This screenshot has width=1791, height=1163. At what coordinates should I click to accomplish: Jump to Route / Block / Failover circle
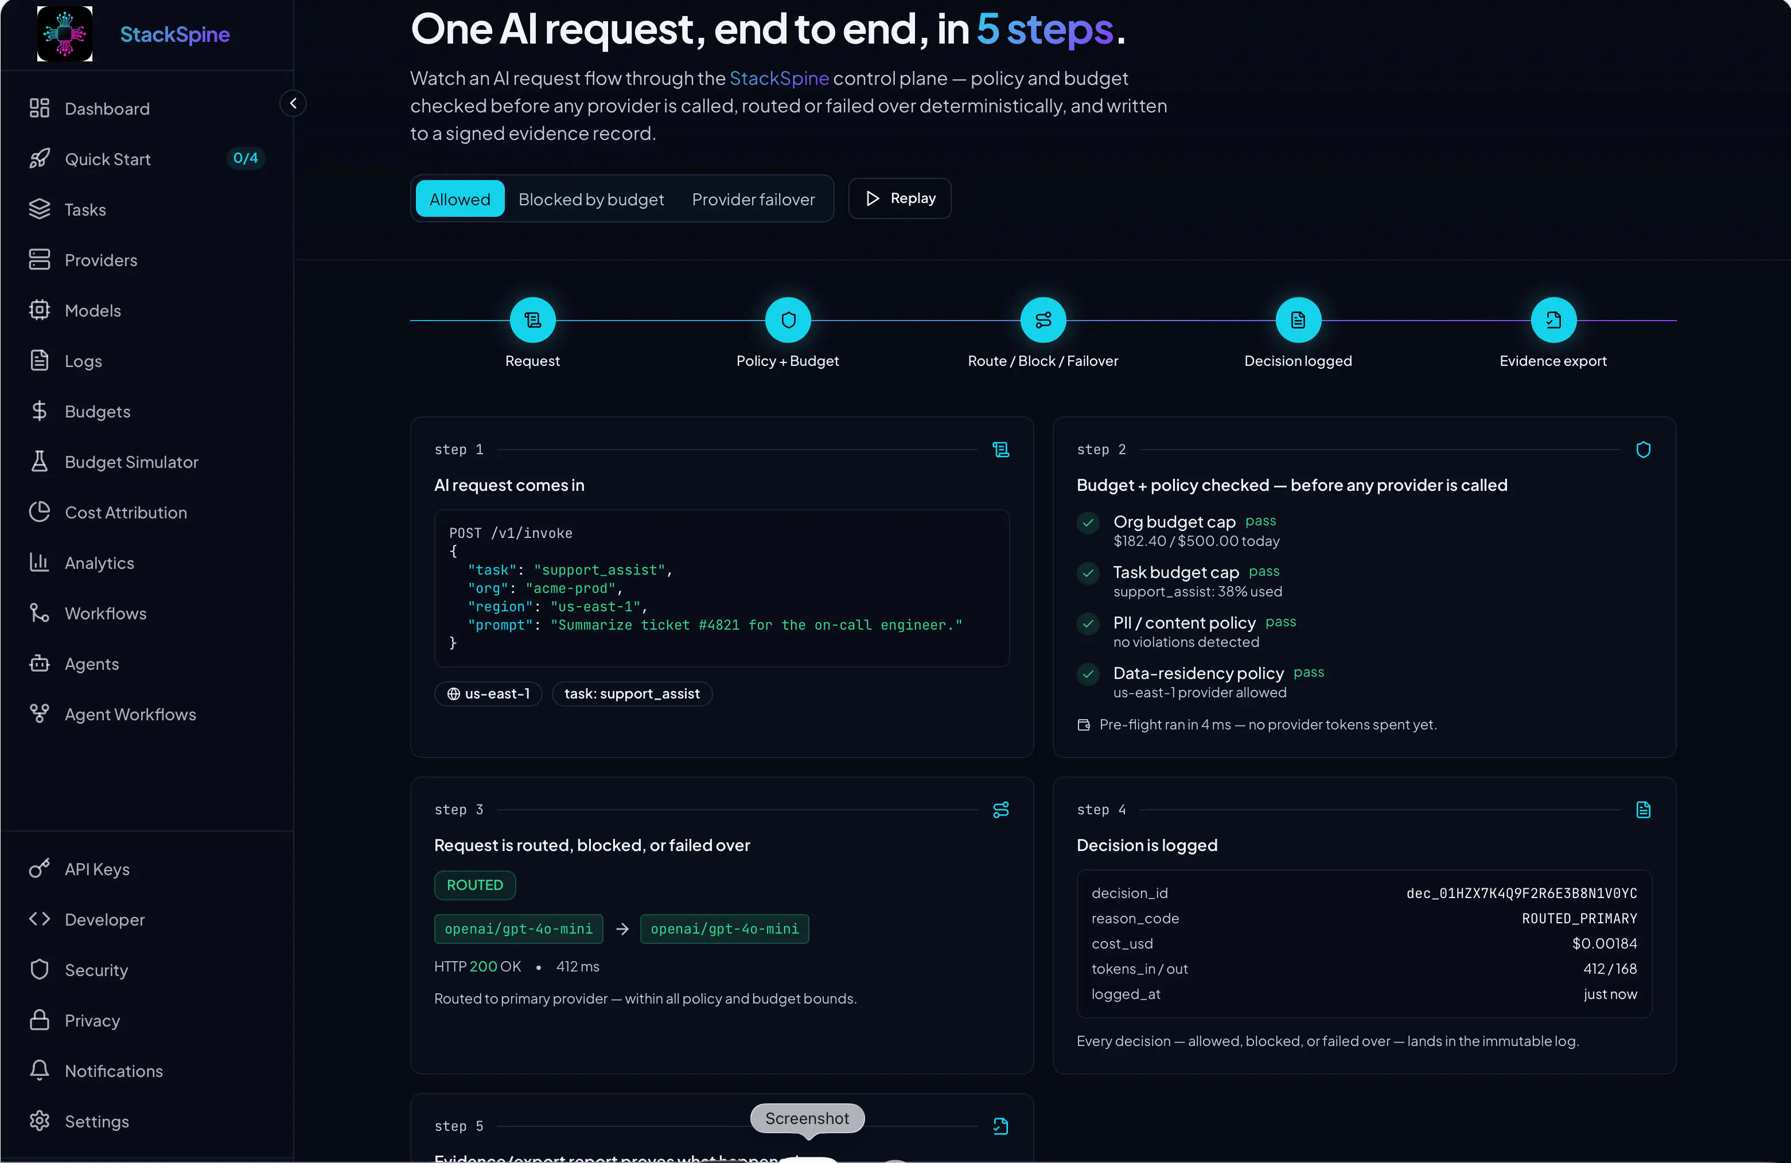(1043, 320)
